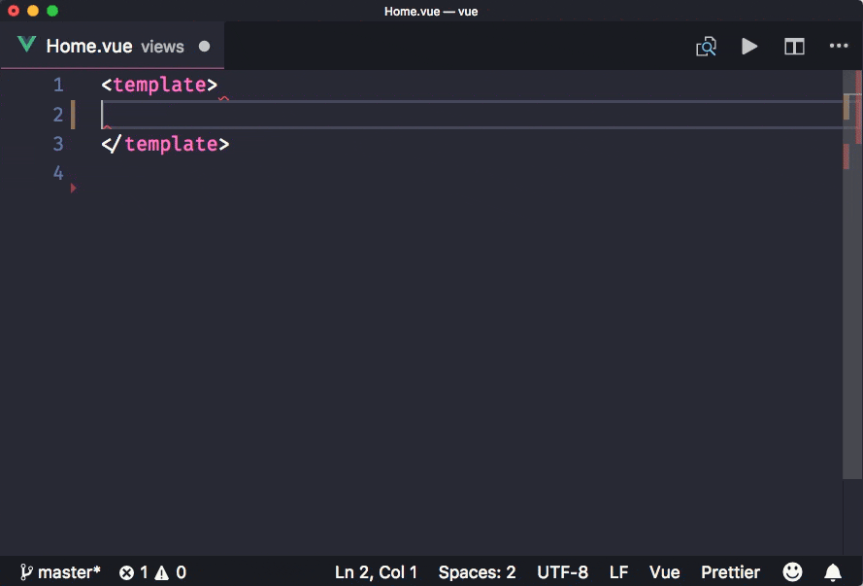The height and width of the screenshot is (586, 863).
Task: Split the editor using the layout icon
Action: coord(794,47)
